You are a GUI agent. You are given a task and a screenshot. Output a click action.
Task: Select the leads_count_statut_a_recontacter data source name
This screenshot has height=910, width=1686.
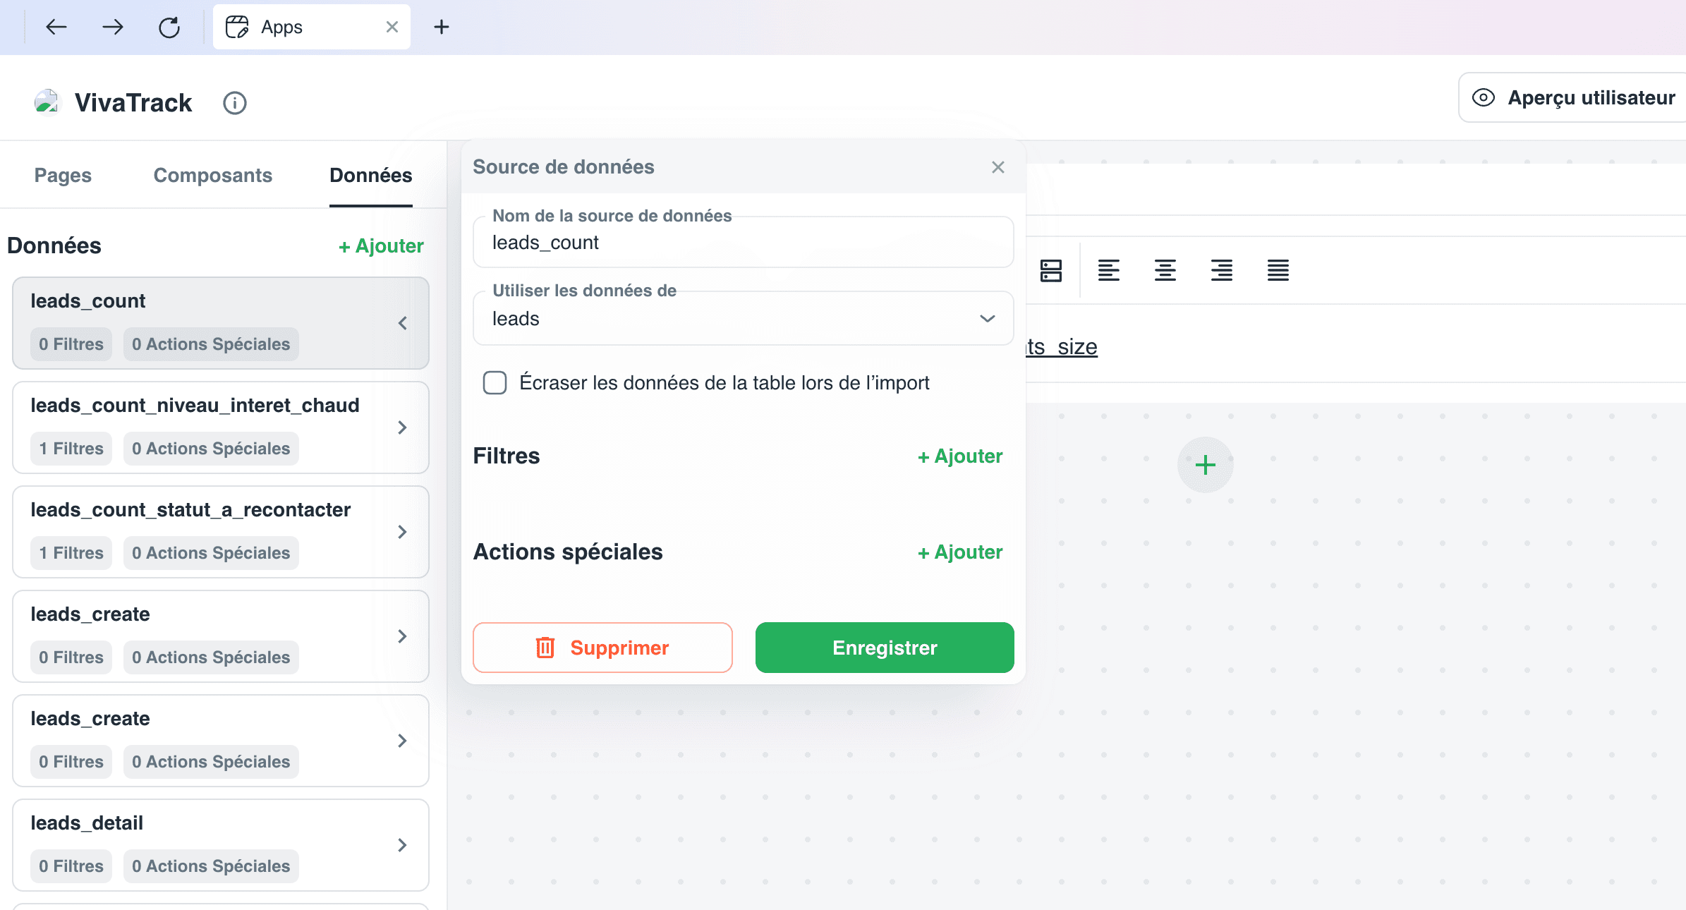[x=190, y=509]
